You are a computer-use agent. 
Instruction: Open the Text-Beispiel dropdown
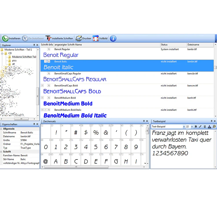tap(184, 126)
